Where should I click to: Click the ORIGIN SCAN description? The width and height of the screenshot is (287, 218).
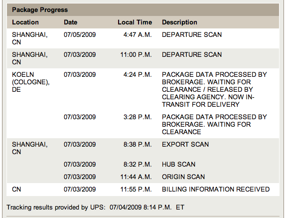coord(183,177)
